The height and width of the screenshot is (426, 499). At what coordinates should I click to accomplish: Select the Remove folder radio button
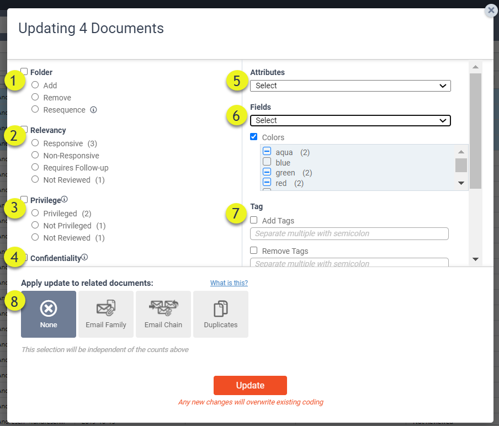35,97
